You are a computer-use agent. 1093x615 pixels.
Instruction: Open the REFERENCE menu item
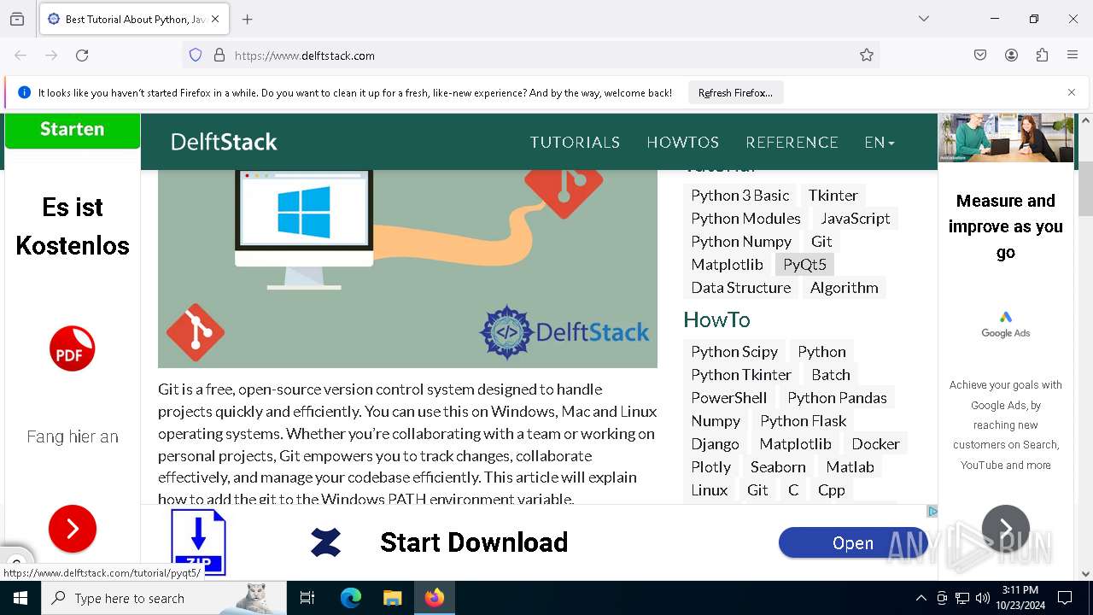[792, 143]
